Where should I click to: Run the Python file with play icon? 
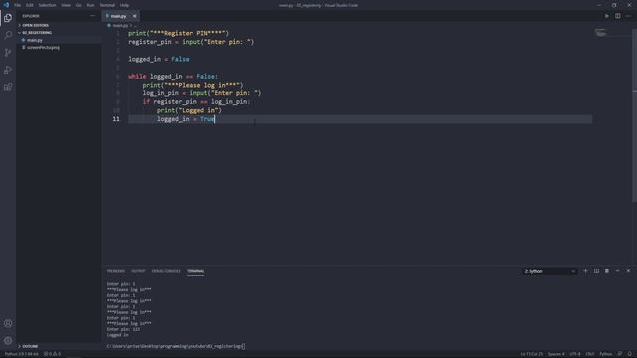pos(607,16)
